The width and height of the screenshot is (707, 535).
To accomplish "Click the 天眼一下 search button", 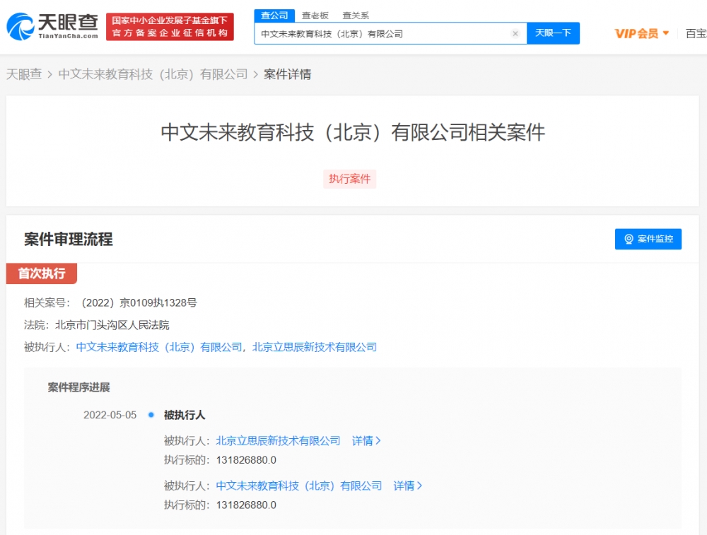I will [x=554, y=33].
